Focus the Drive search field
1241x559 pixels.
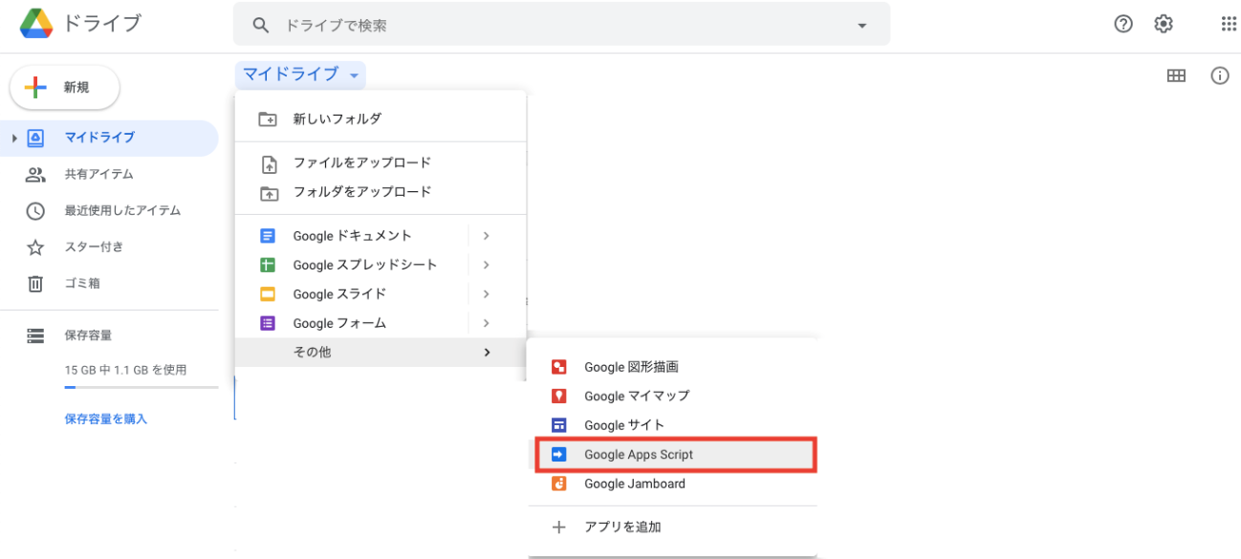tap(561, 24)
